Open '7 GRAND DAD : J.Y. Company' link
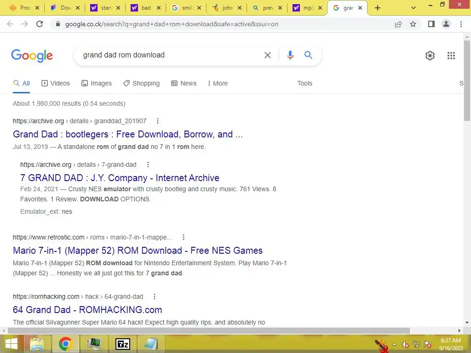The width and height of the screenshot is (471, 353). tap(120, 178)
